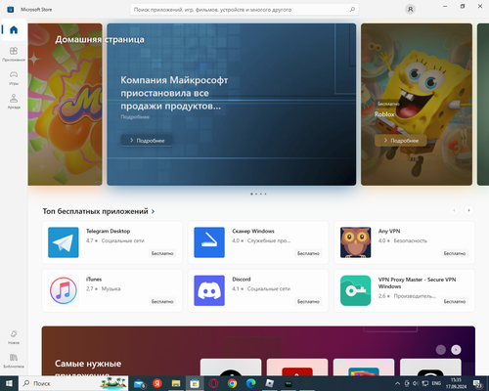Viewport: 489px width, 391px height.
Task: Open Сканер Windows title text
Action: 253,231
